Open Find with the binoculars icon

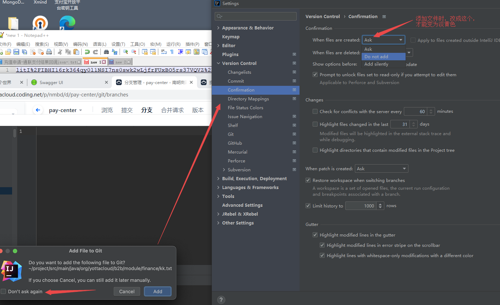pos(106,52)
